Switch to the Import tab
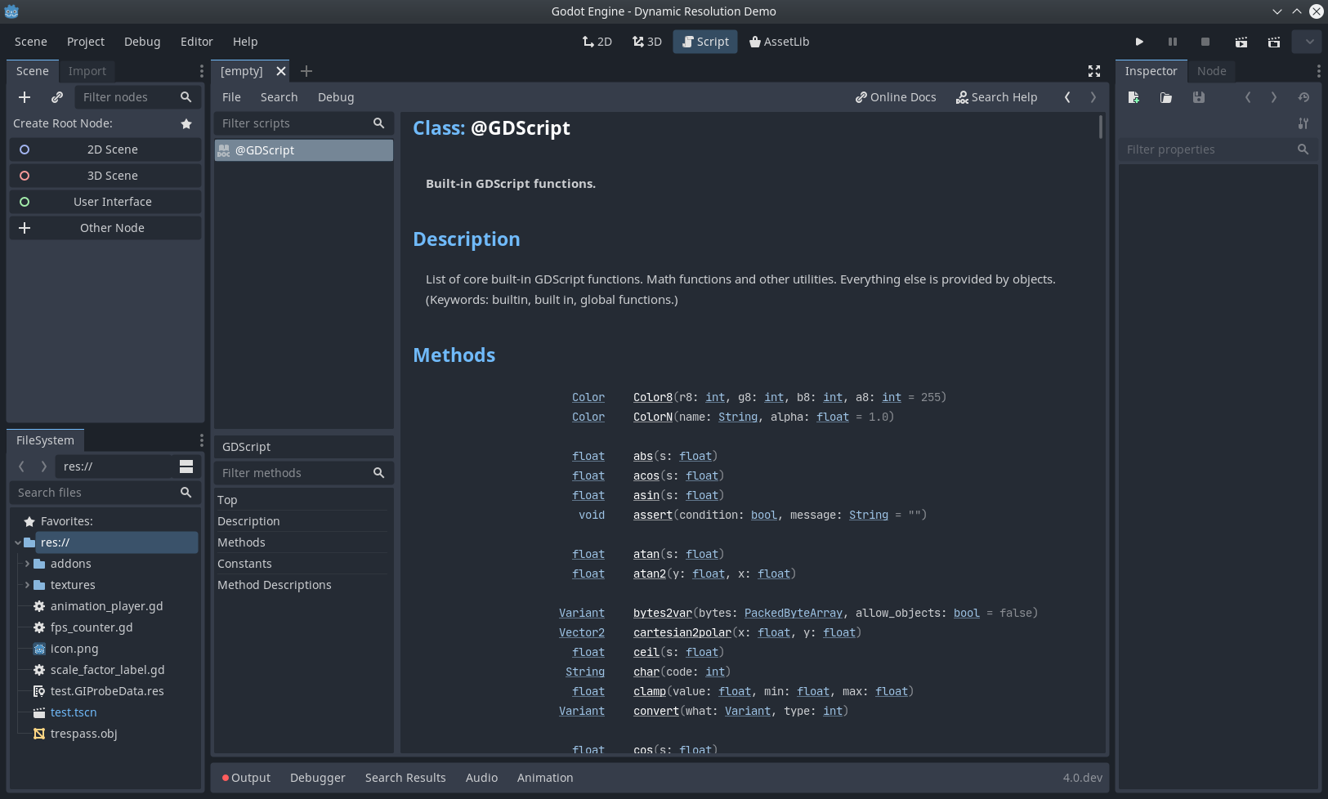1328x799 pixels. coord(87,71)
